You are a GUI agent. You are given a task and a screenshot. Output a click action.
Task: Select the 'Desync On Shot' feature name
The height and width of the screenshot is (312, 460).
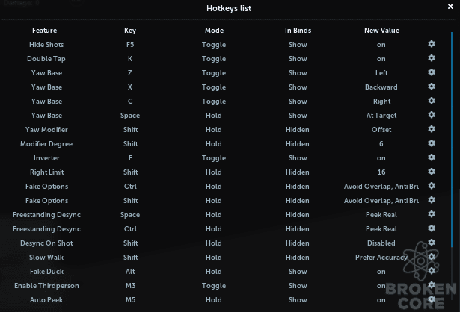46,243
